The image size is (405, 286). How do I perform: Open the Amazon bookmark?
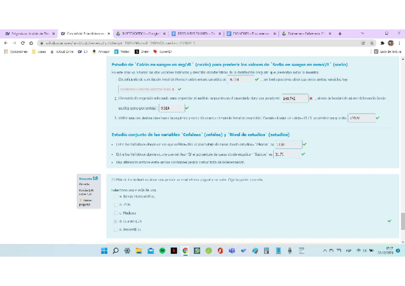pyautogui.click(x=101, y=52)
